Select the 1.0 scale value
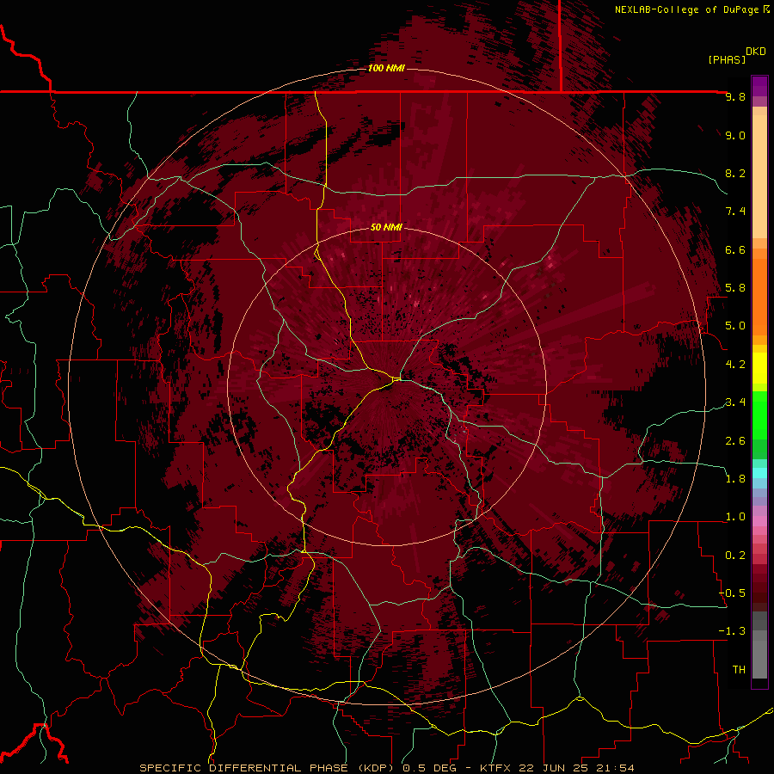This screenshot has height=774, width=774. pos(735,517)
